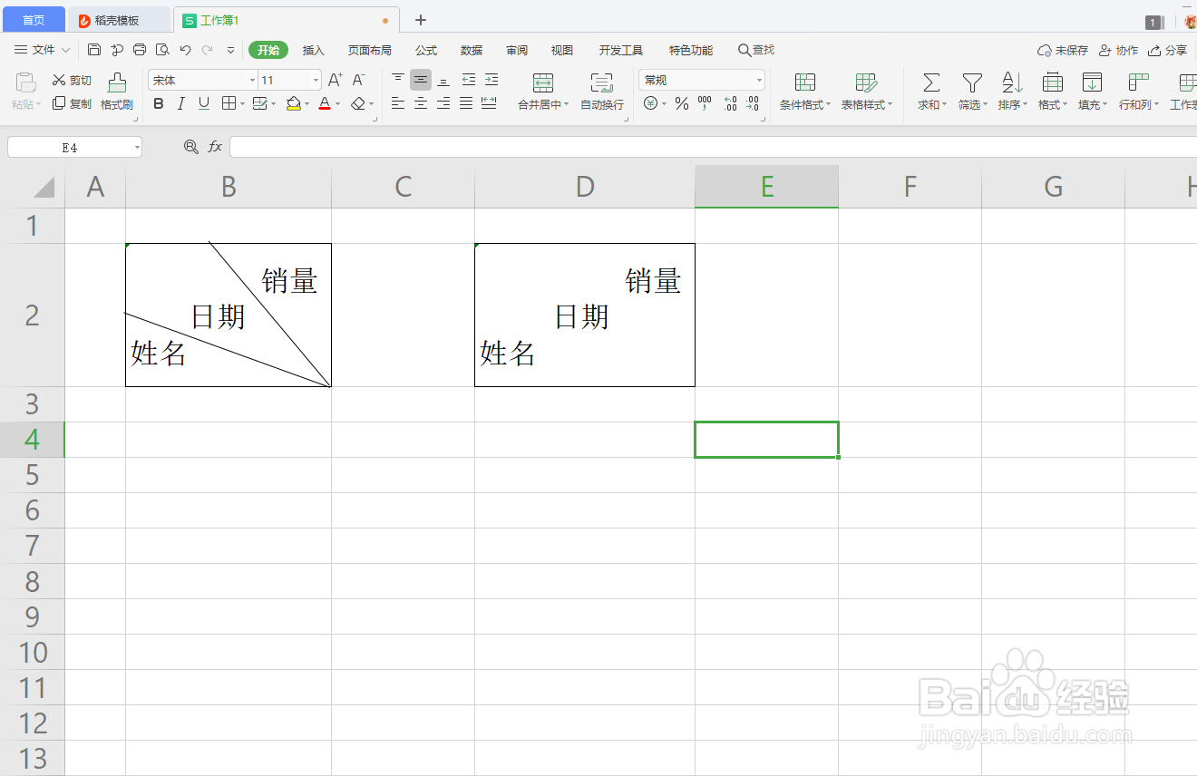
Task: Align text right
Action: point(443,103)
